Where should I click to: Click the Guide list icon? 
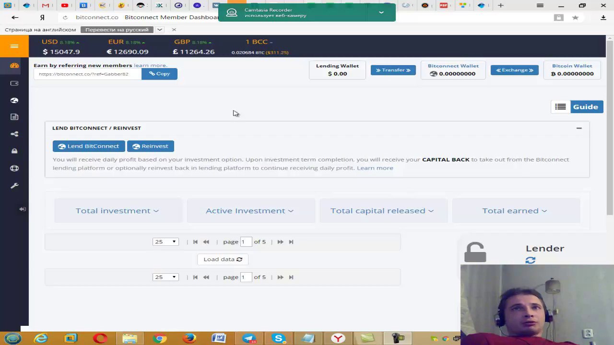point(560,107)
